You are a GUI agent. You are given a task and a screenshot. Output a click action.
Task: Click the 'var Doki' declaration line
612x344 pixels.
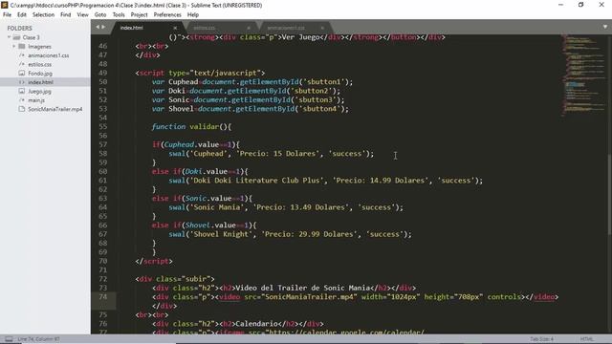pos(246,91)
